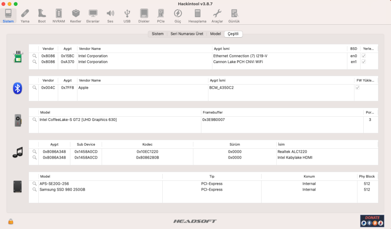
Task: Look up the Ethernet Connection I219-V device
Action: click(34, 56)
